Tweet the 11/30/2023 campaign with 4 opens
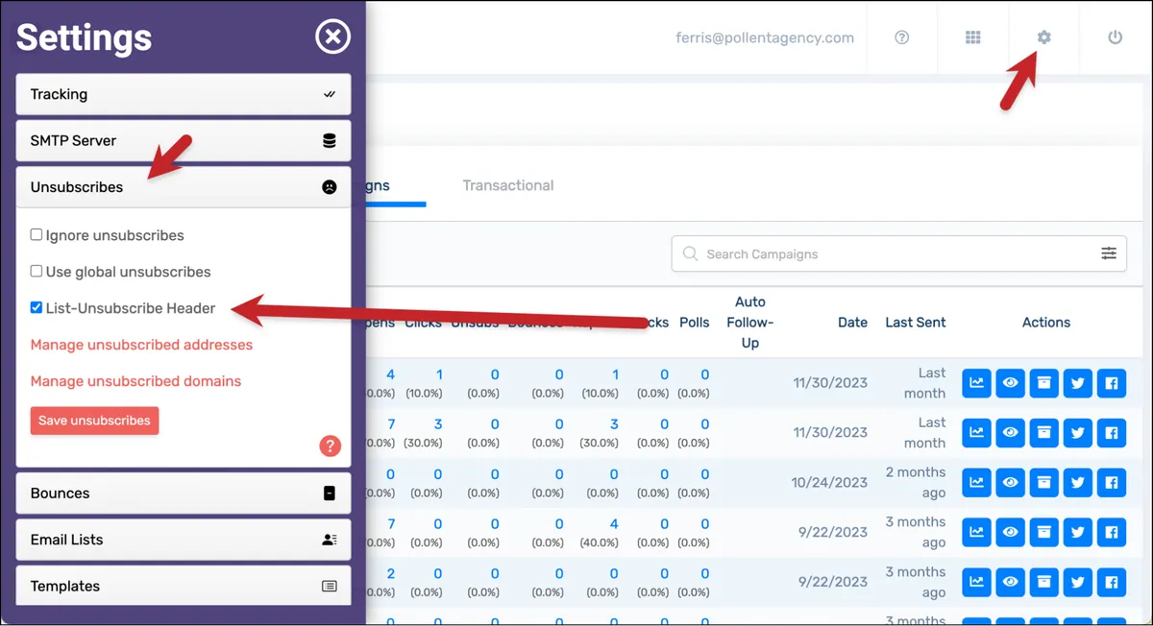The image size is (1153, 626). [x=1078, y=383]
